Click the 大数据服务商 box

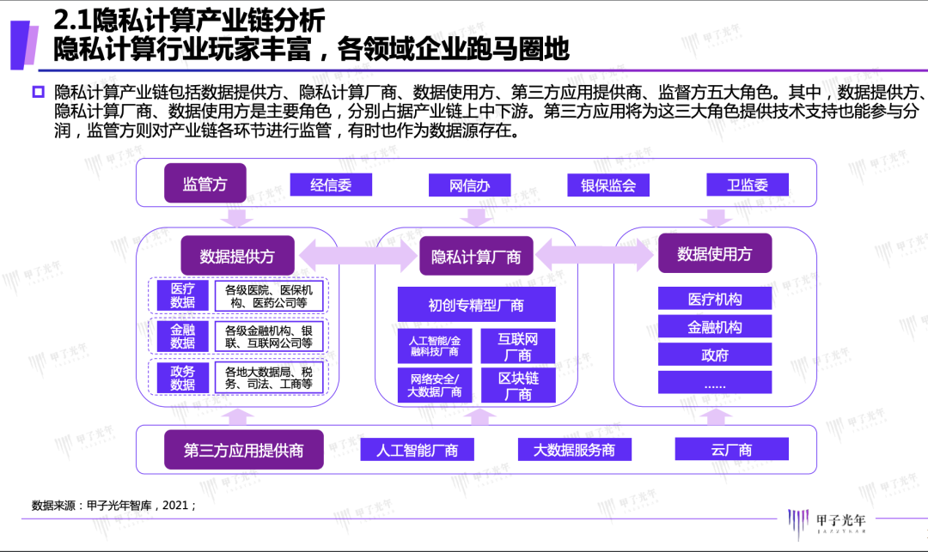click(574, 449)
